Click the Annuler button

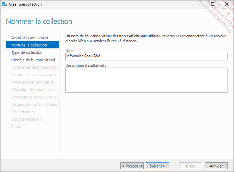pos(216,166)
